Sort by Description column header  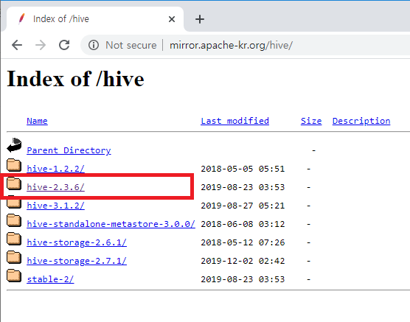click(361, 121)
